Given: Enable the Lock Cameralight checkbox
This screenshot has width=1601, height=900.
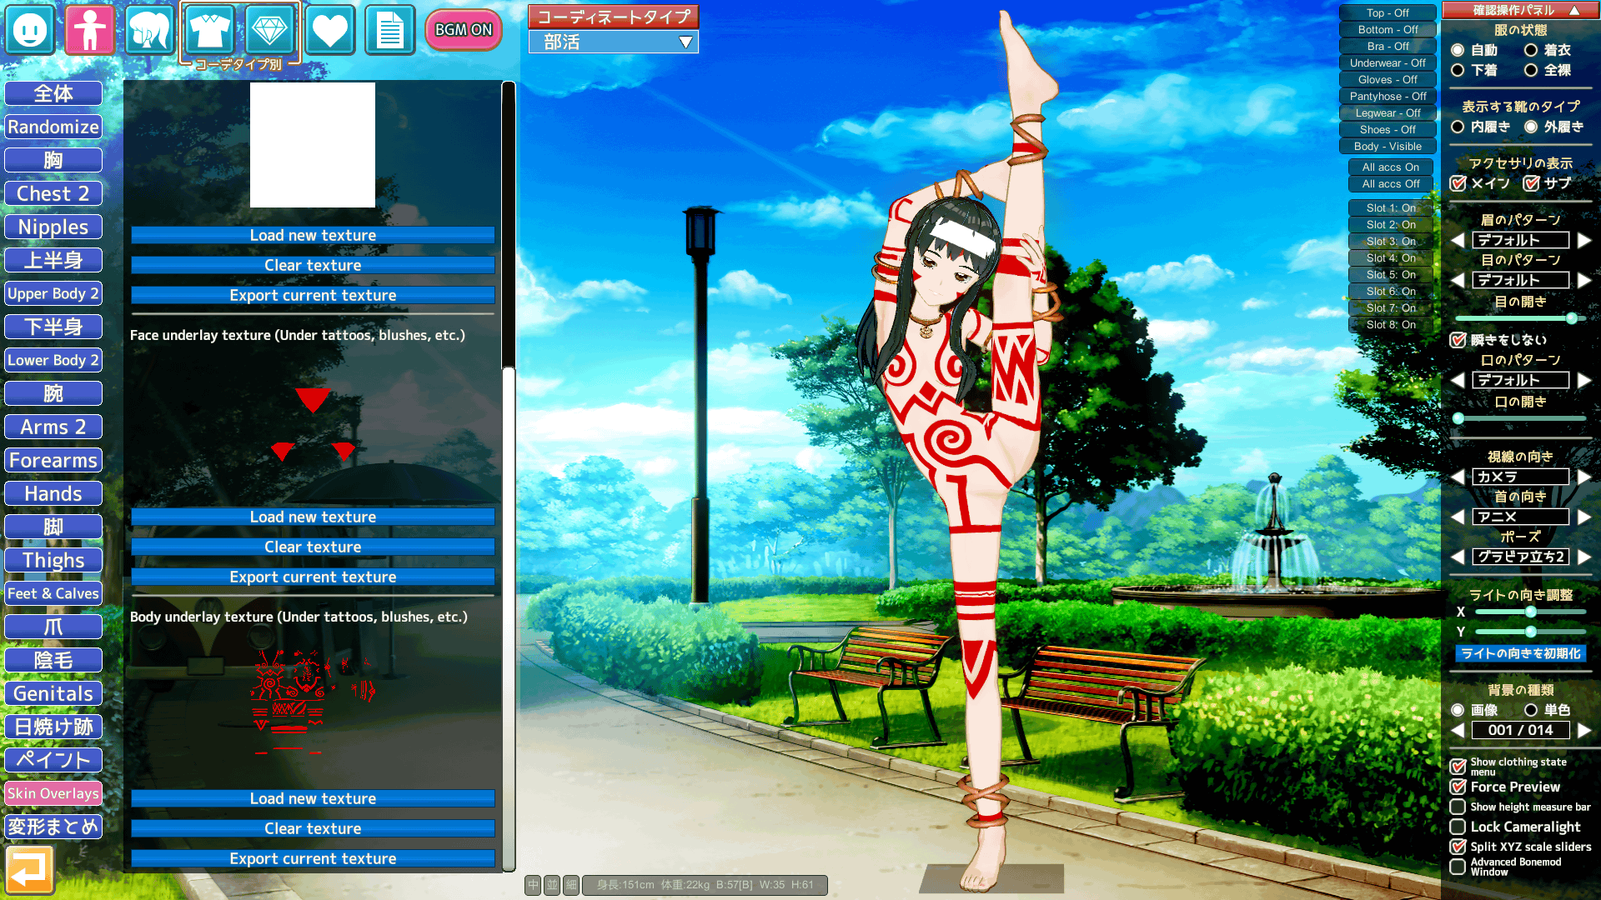Looking at the screenshot, I should [1458, 827].
